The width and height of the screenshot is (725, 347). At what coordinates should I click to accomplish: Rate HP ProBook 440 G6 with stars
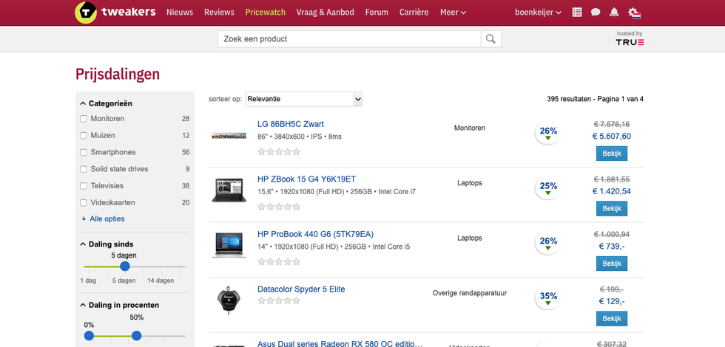pos(279,261)
